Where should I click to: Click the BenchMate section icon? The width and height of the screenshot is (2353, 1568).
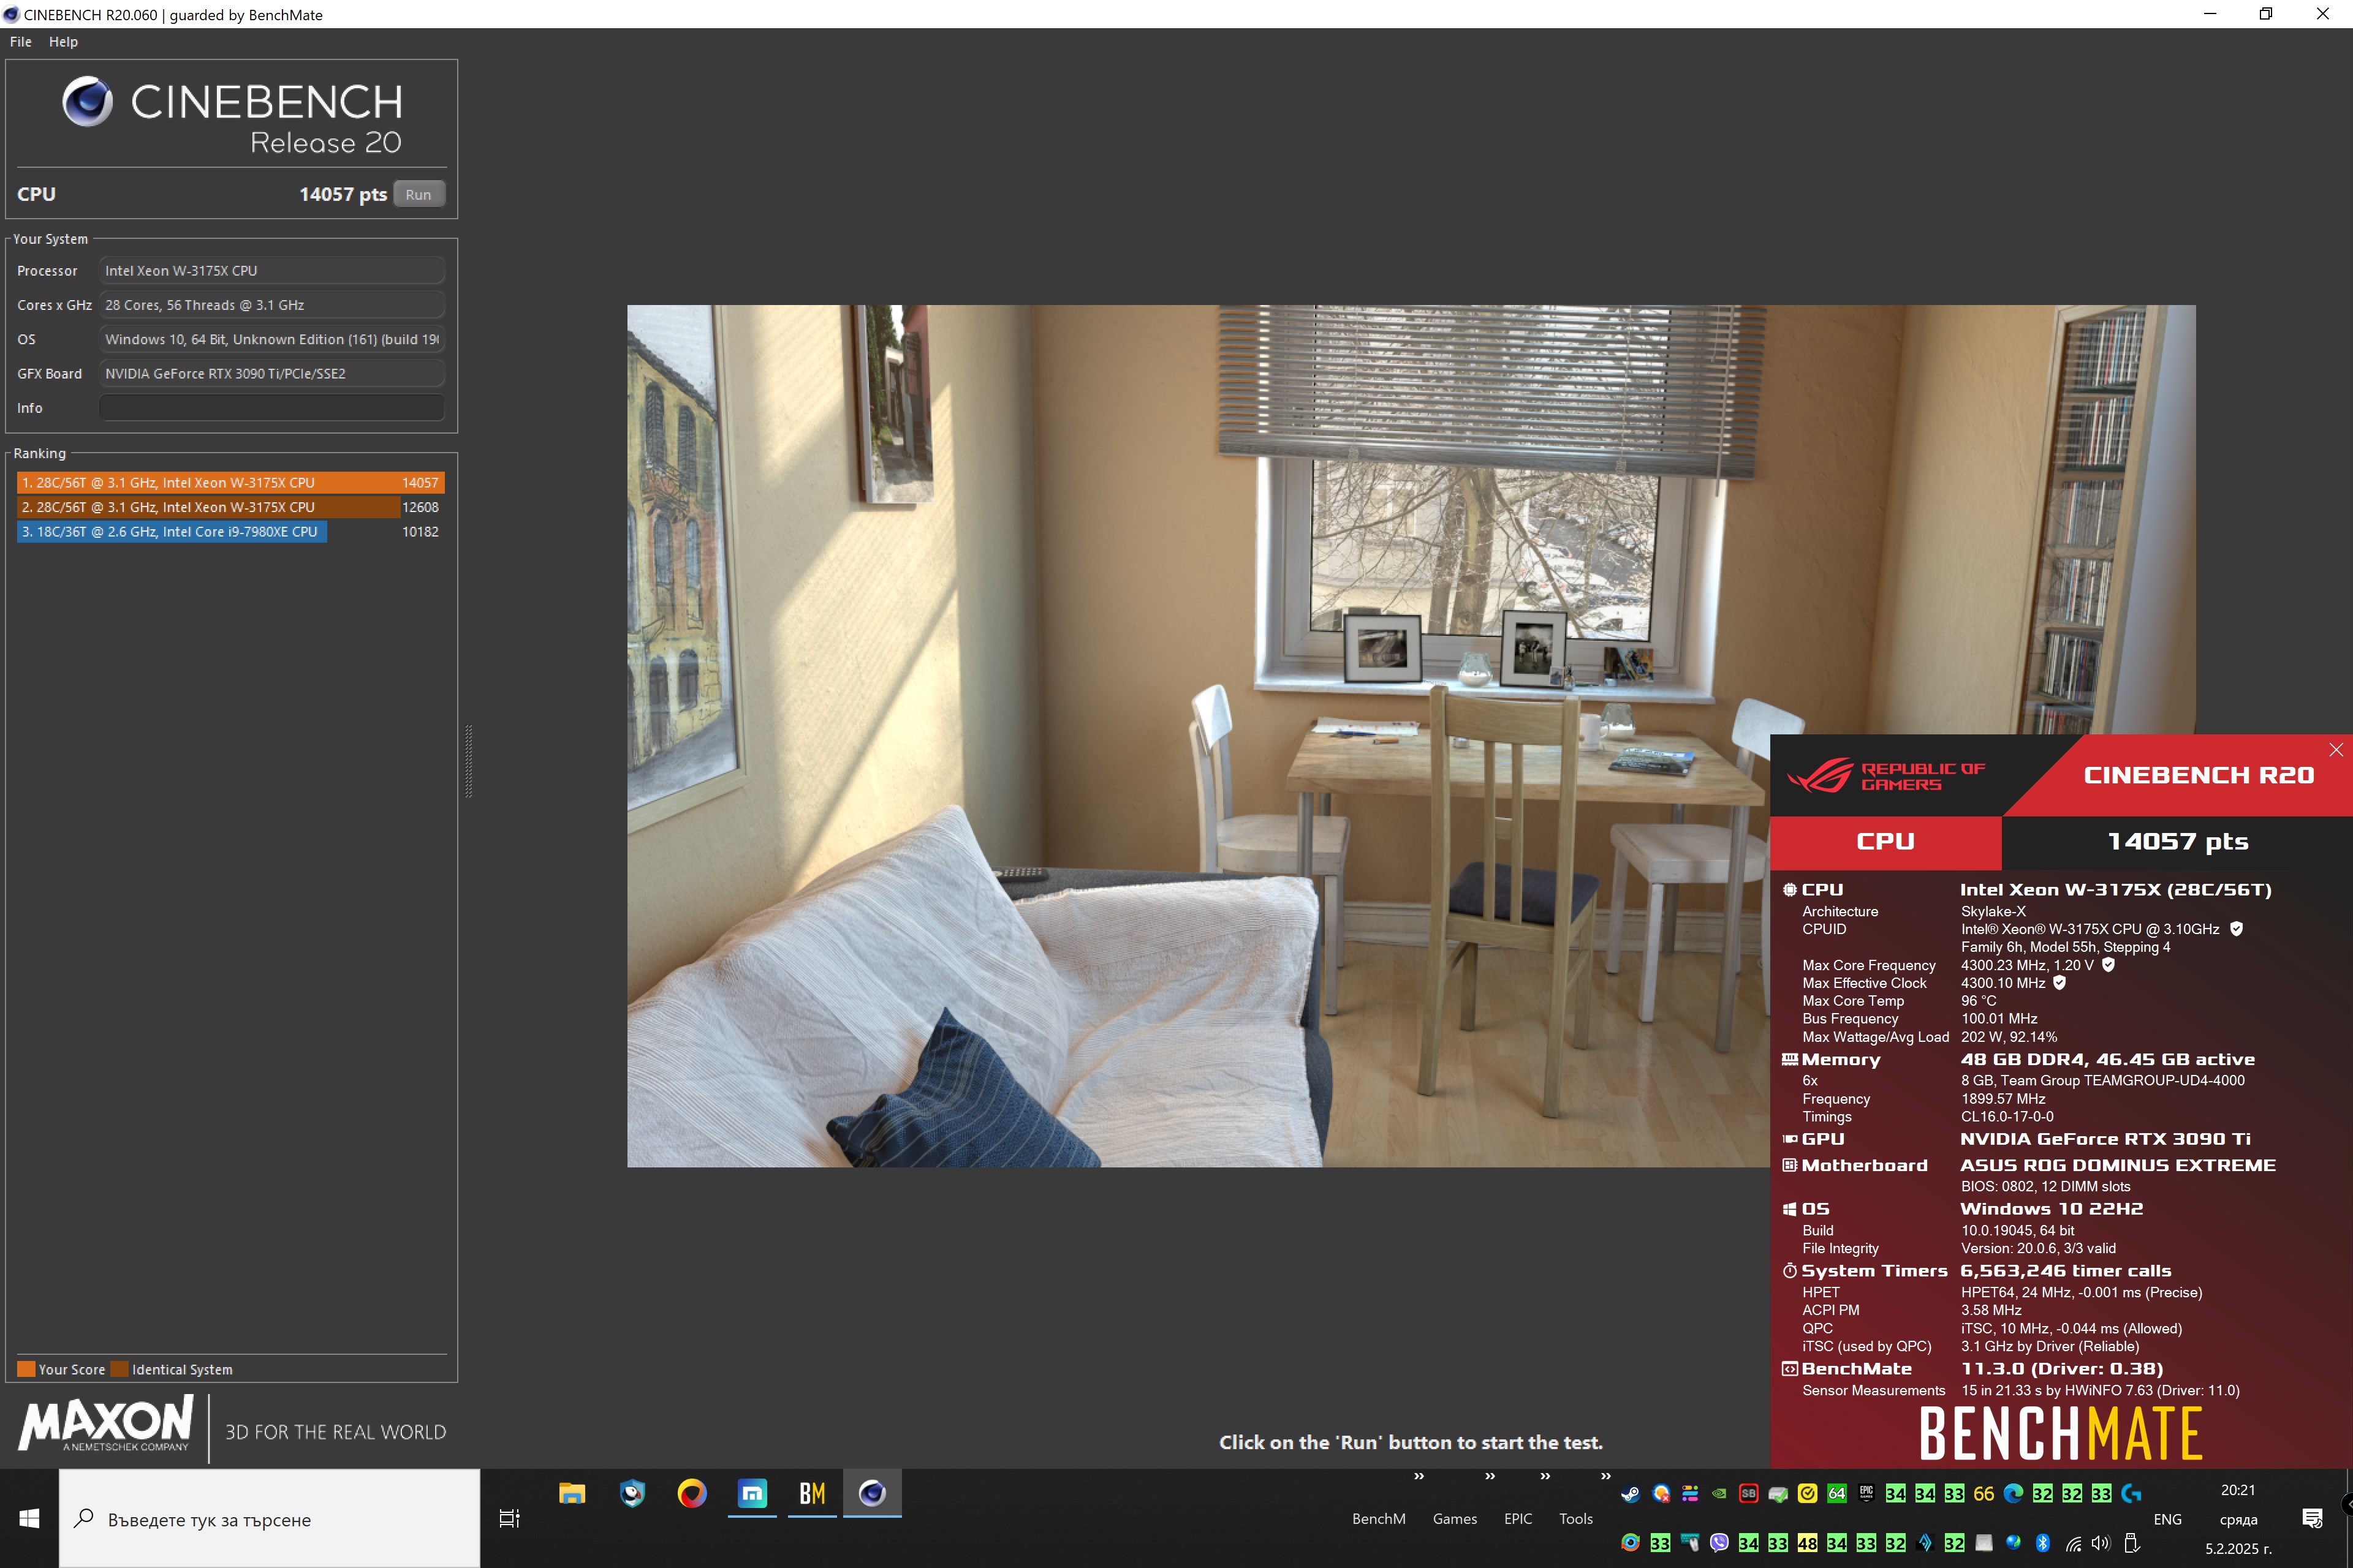pos(1790,1370)
